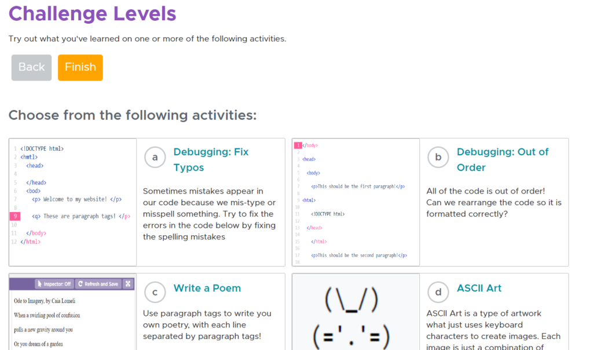Click Refresh and Save in preview
Image resolution: width=593 pixels, height=350 pixels.
98,284
